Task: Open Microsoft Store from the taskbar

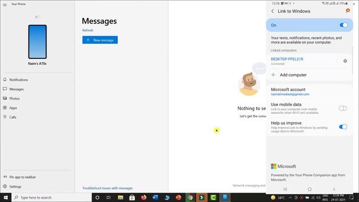Action: [132, 198]
